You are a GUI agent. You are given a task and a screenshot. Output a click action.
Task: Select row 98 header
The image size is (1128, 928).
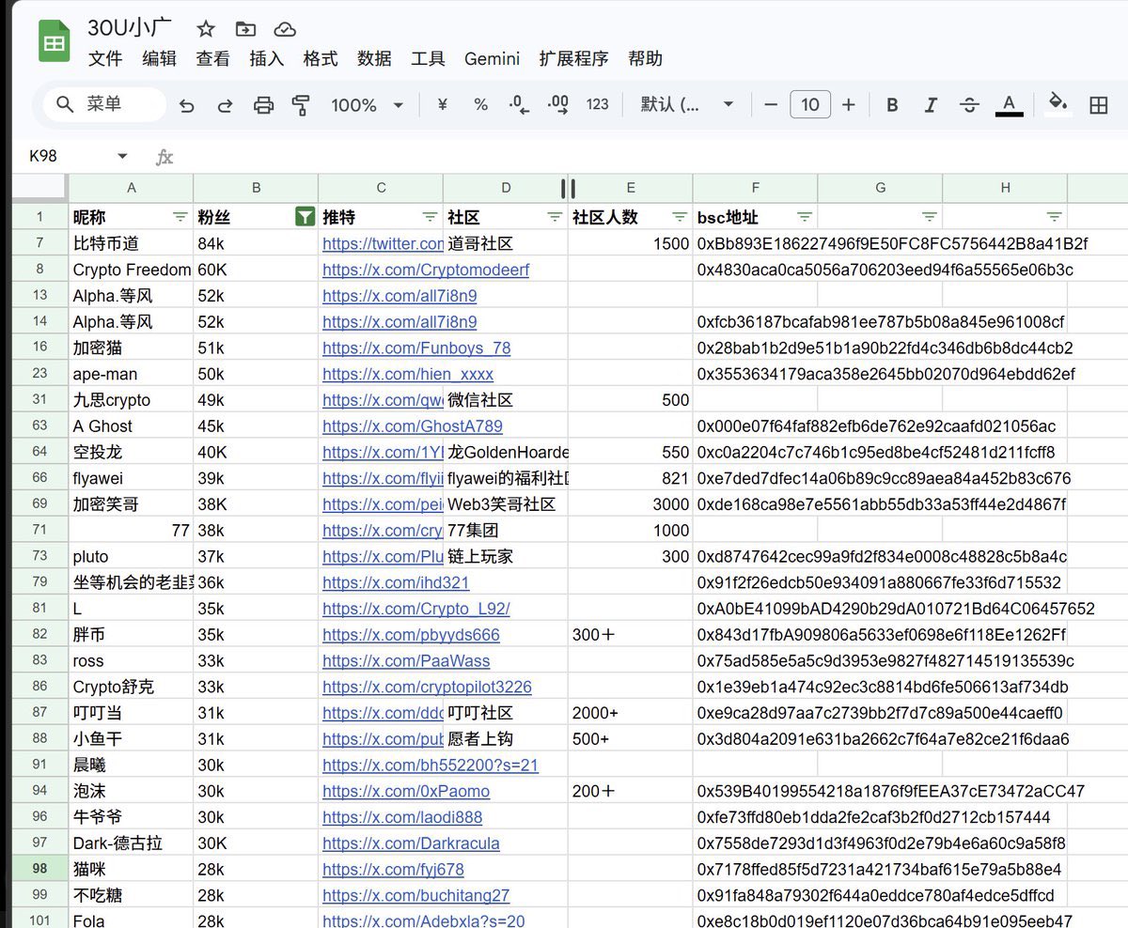pyautogui.click(x=39, y=869)
